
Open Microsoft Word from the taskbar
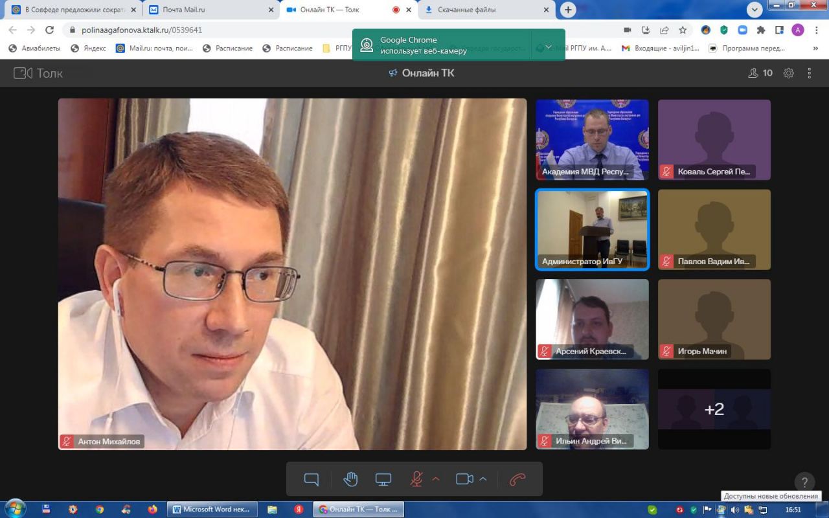click(212, 510)
